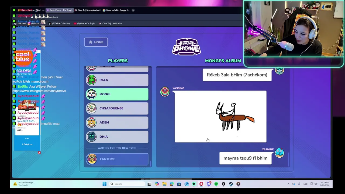Open the How a Car Engine bookmark

pyautogui.click(x=85, y=23)
